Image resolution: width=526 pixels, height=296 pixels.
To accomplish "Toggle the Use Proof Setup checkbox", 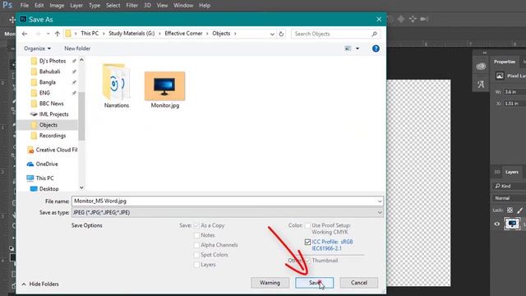I will (x=307, y=225).
